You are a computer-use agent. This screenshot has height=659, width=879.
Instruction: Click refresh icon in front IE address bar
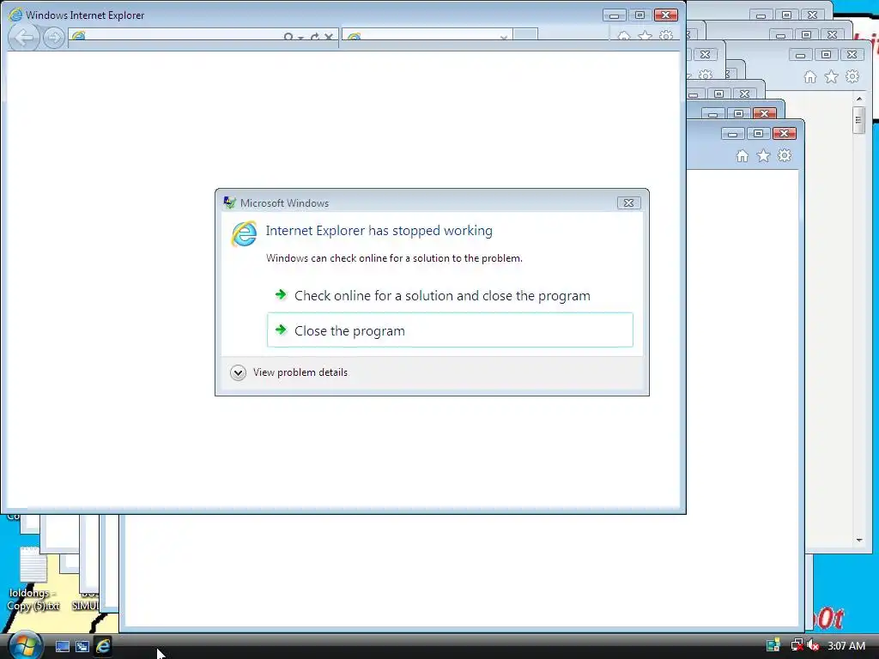click(x=314, y=38)
